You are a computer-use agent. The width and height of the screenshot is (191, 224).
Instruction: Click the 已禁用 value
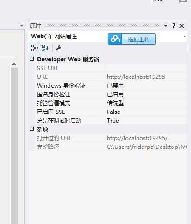pos(115,86)
